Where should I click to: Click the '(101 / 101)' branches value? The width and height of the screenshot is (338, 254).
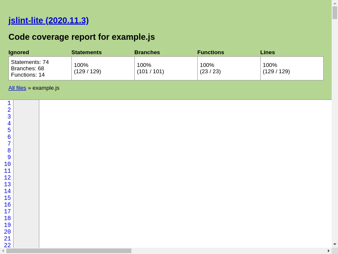click(150, 72)
